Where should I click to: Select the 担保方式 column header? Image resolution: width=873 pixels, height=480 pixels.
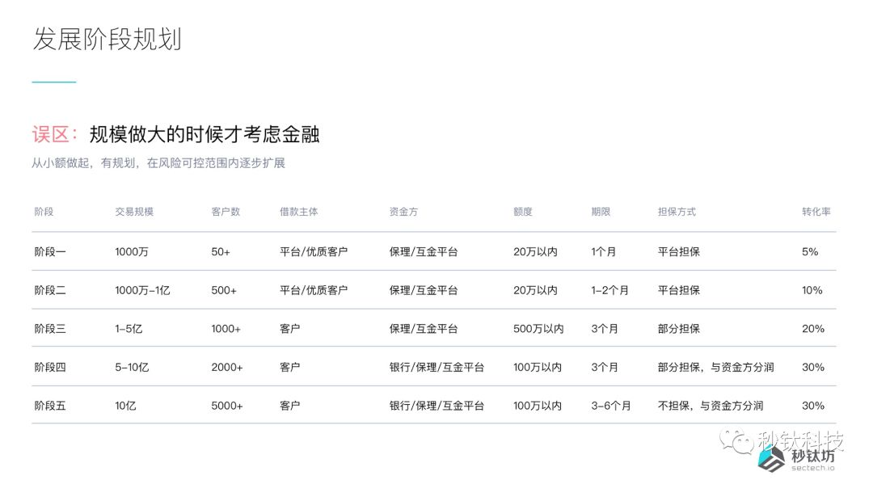(677, 212)
